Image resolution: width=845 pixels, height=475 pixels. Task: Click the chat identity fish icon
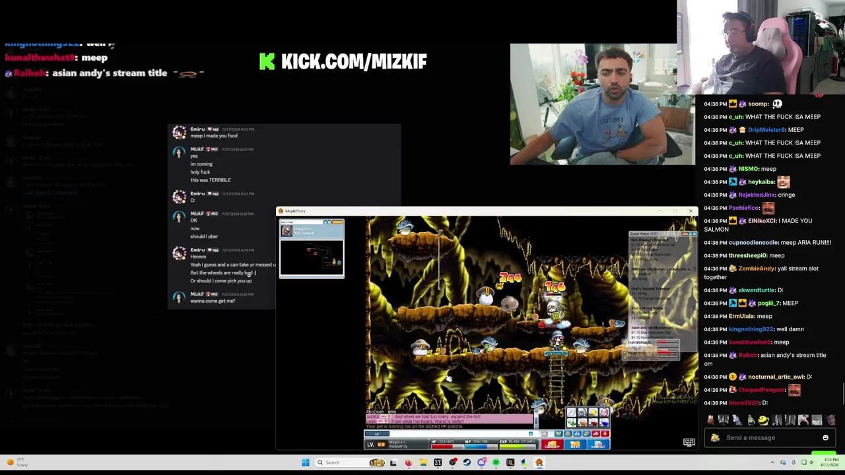pos(715,438)
